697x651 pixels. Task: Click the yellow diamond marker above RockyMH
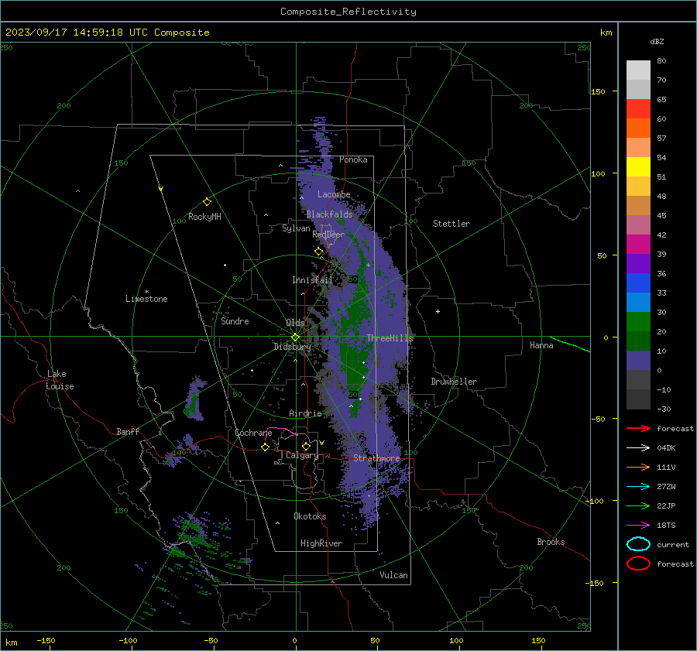(207, 202)
